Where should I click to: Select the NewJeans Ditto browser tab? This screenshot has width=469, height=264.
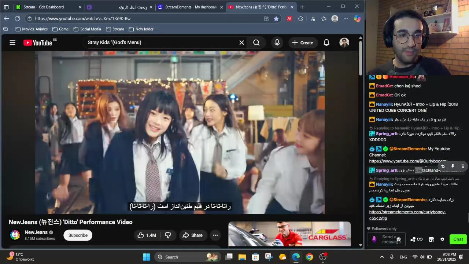(x=262, y=7)
